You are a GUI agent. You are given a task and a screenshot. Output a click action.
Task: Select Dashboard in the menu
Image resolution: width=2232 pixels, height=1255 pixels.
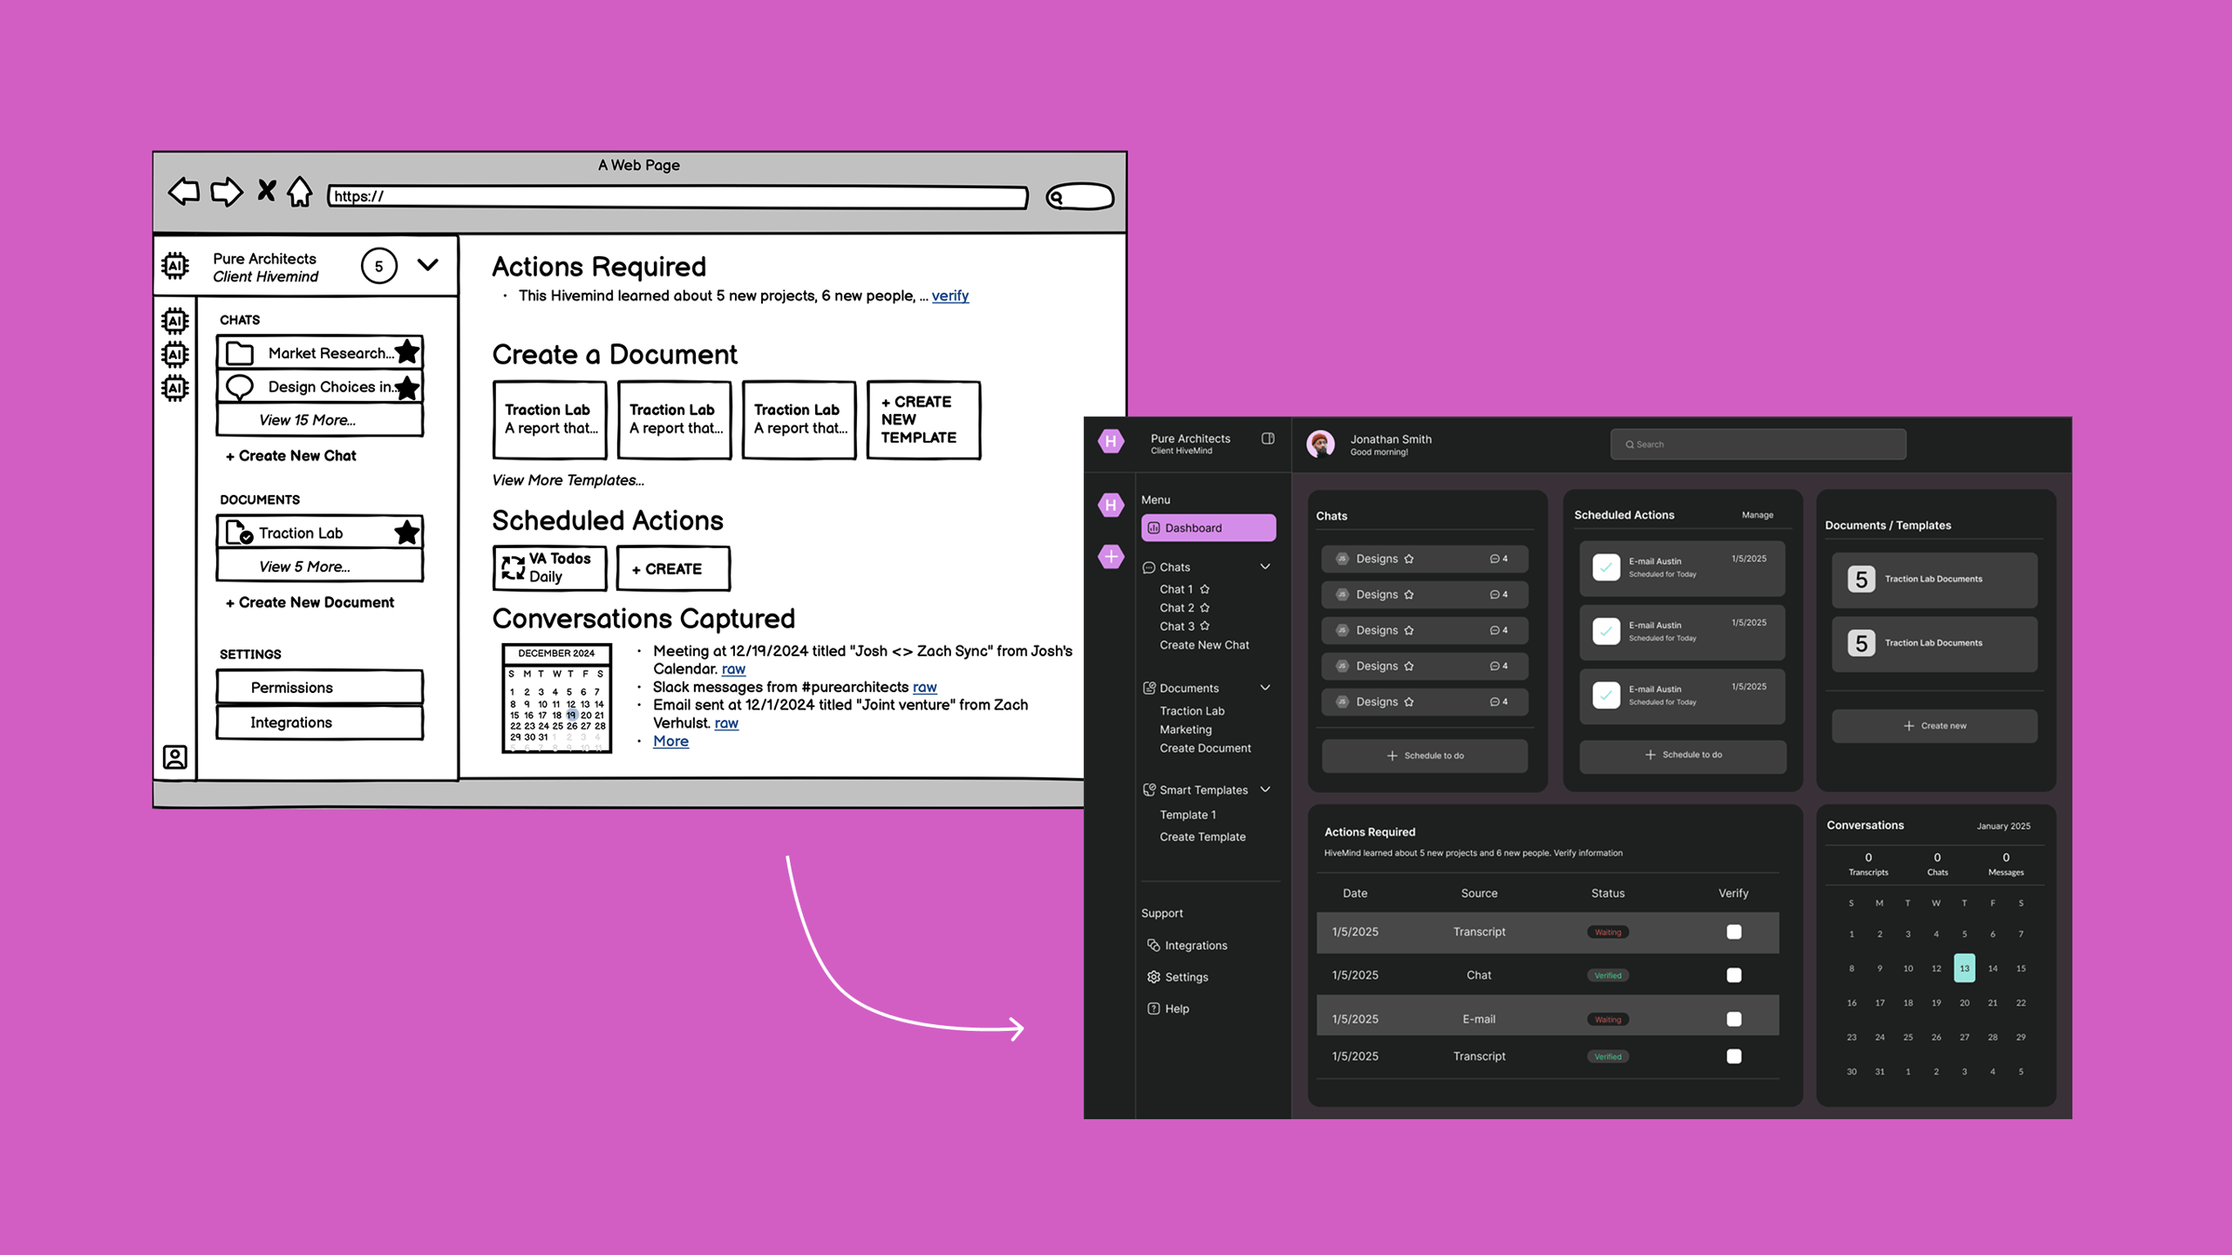(x=1208, y=528)
